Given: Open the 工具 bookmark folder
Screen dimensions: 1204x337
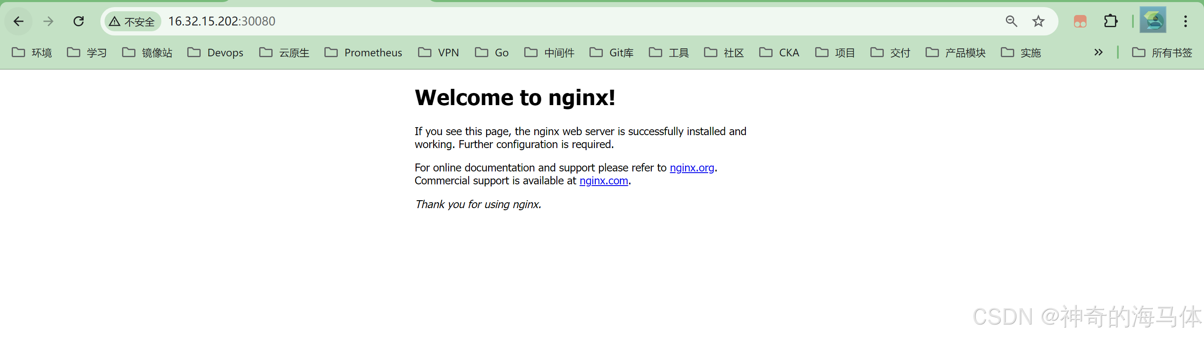Looking at the screenshot, I should pos(669,53).
